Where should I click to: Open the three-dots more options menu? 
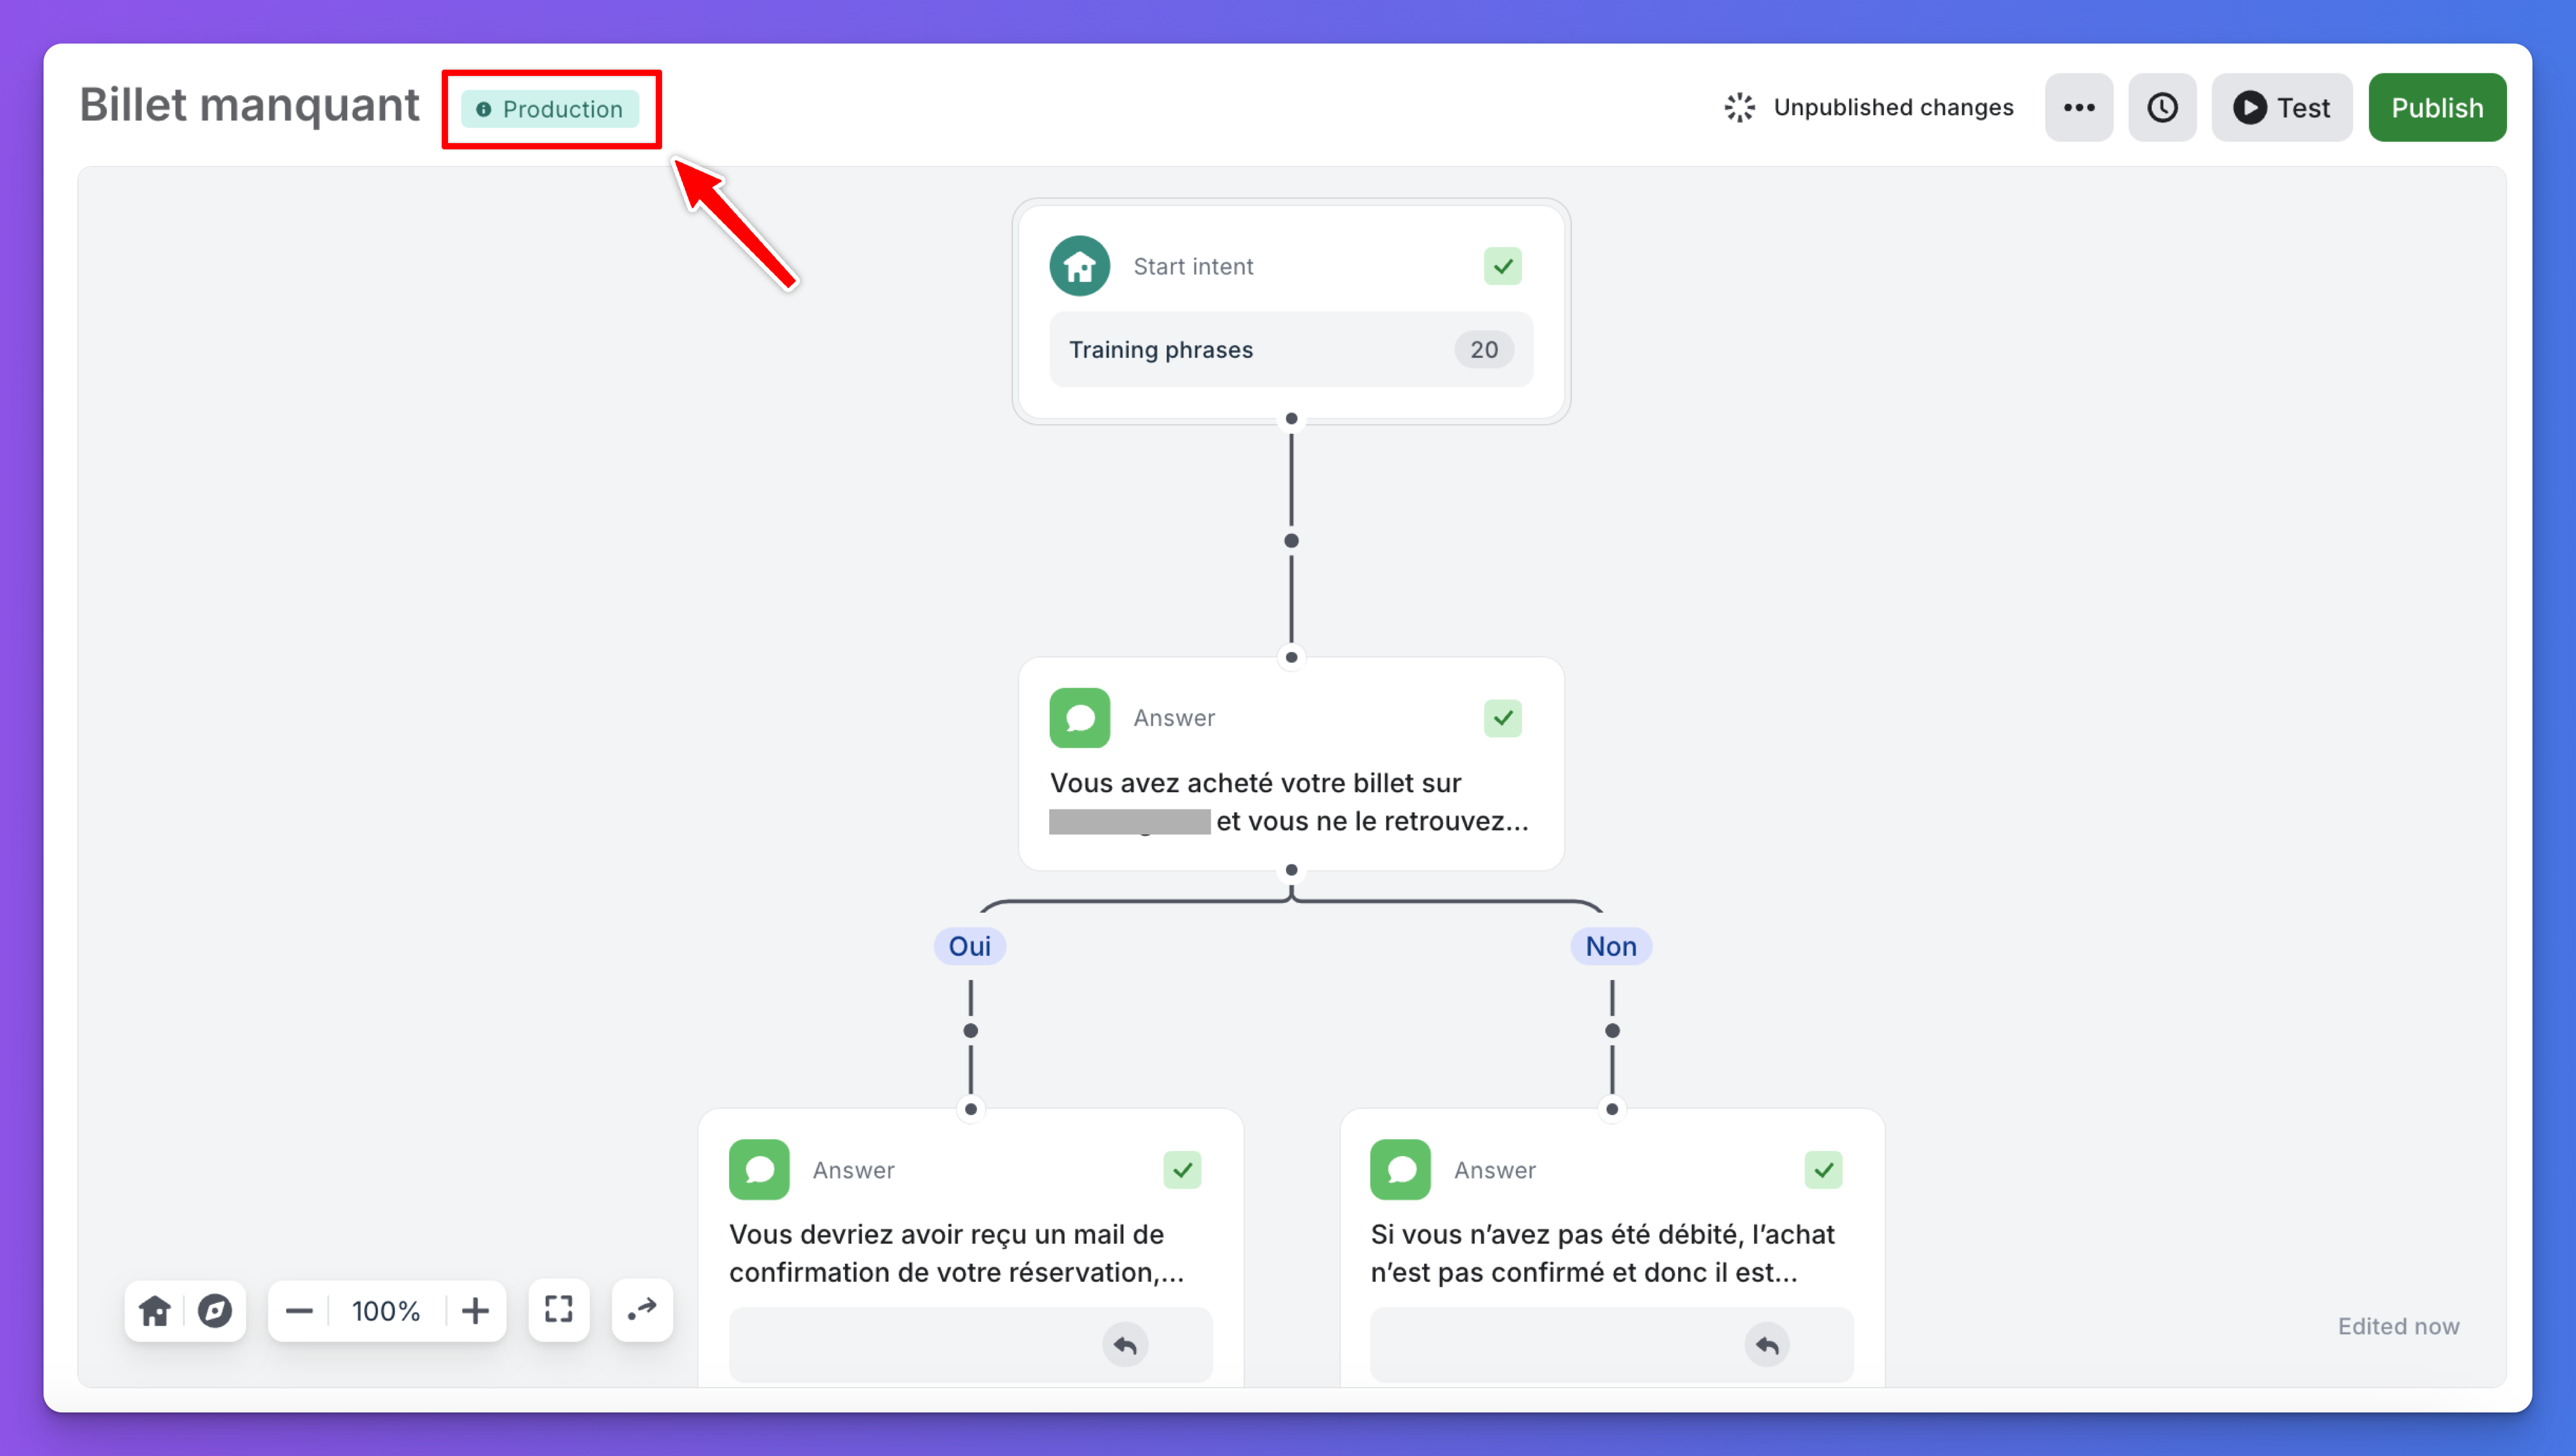tap(2078, 107)
